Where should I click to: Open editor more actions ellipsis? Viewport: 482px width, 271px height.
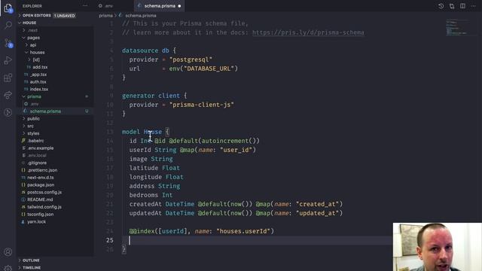pos(474,6)
